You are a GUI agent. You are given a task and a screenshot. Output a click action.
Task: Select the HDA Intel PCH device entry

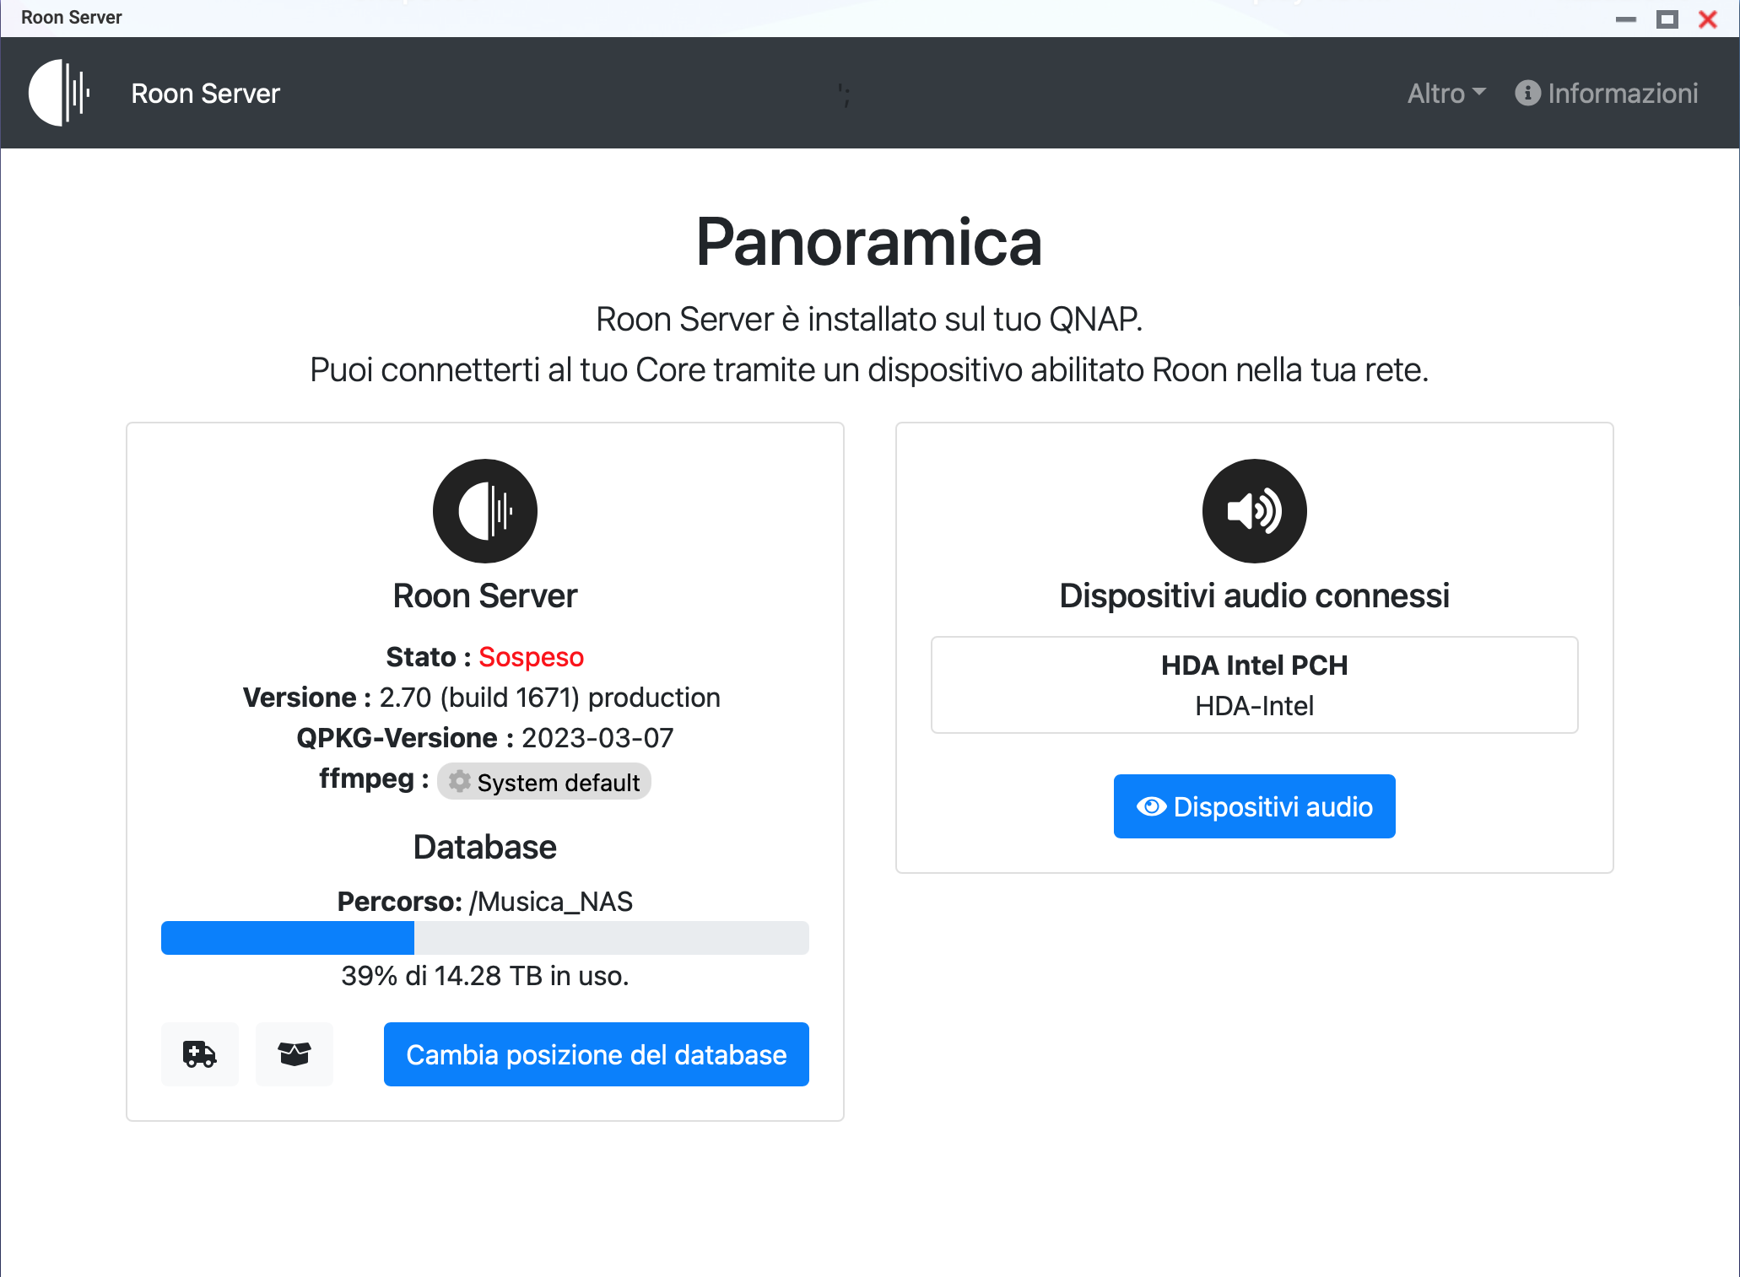click(1255, 685)
